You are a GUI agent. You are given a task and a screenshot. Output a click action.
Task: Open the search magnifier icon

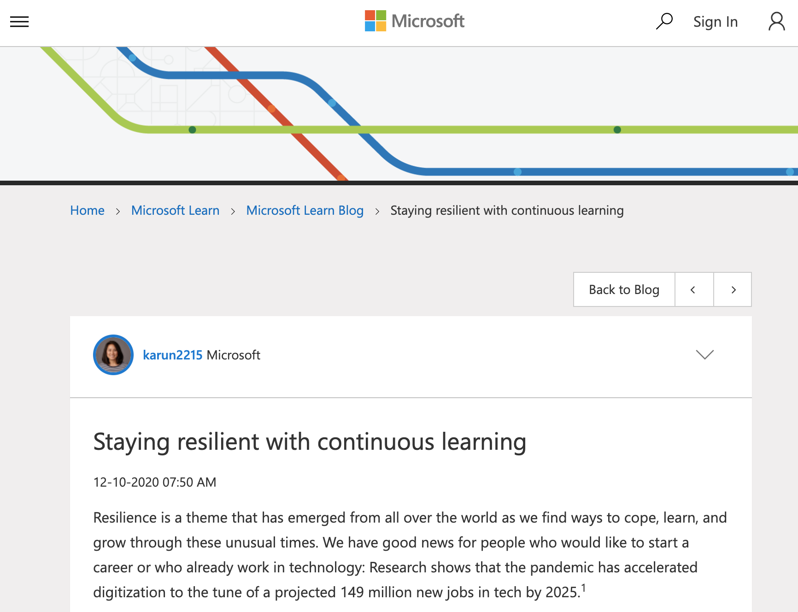(664, 21)
